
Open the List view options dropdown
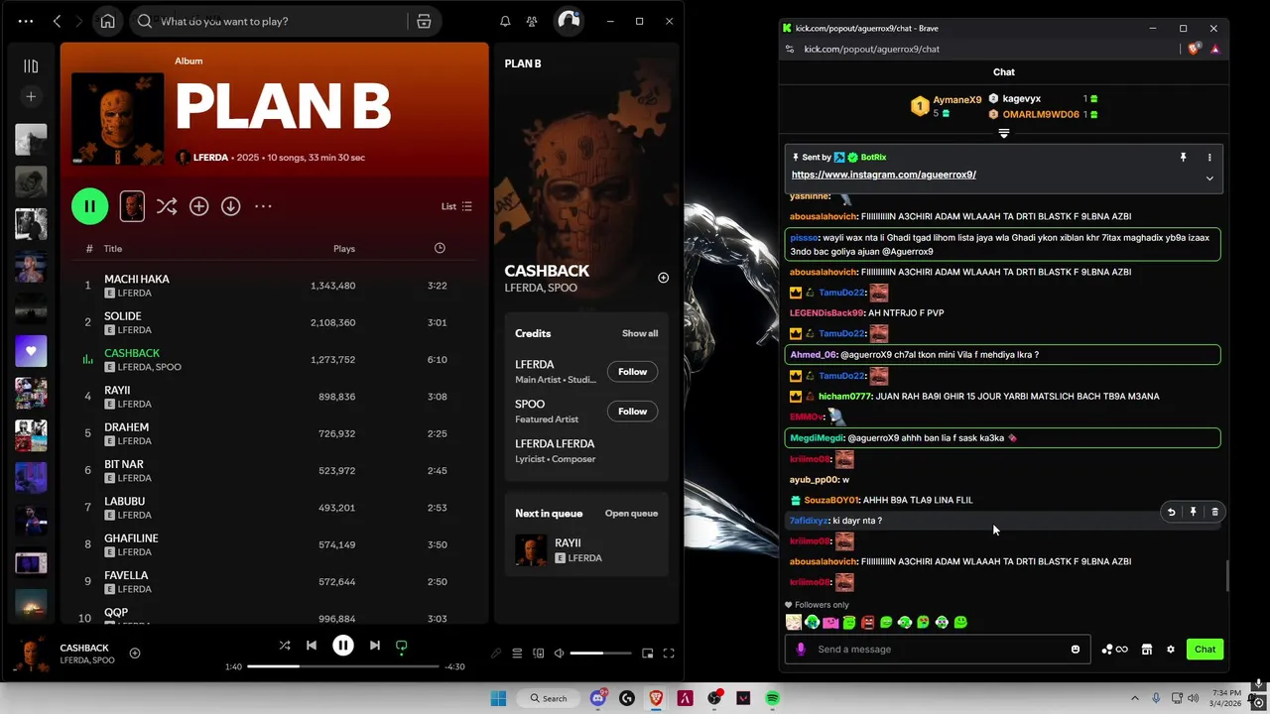(456, 206)
